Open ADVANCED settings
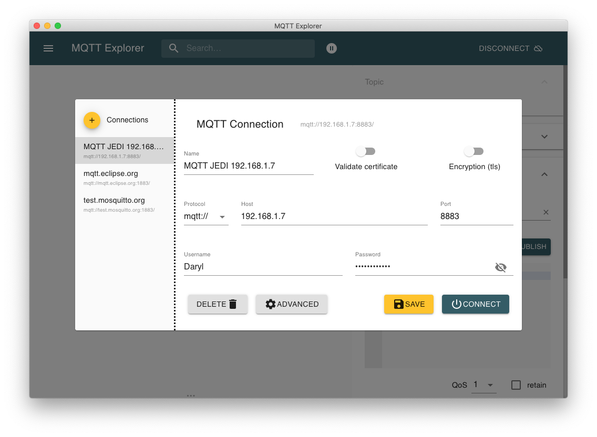 [x=292, y=304]
